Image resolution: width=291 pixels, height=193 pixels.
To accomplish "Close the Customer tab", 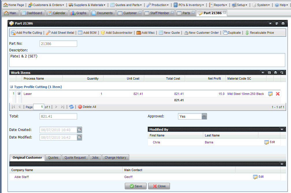I will click(x=140, y=12).
